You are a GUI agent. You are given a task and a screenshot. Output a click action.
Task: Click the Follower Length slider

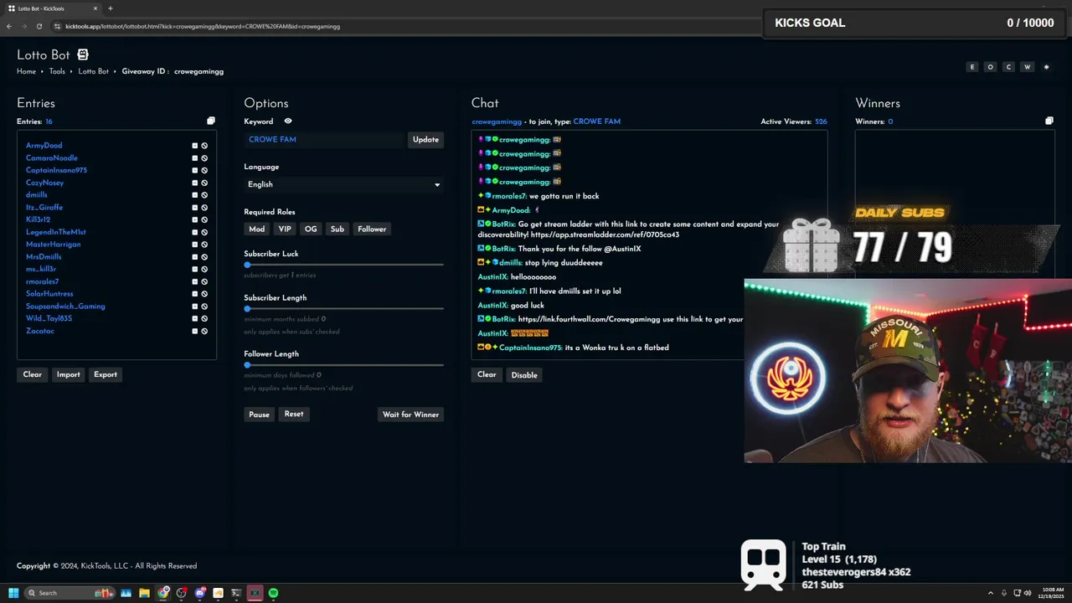[x=344, y=364]
